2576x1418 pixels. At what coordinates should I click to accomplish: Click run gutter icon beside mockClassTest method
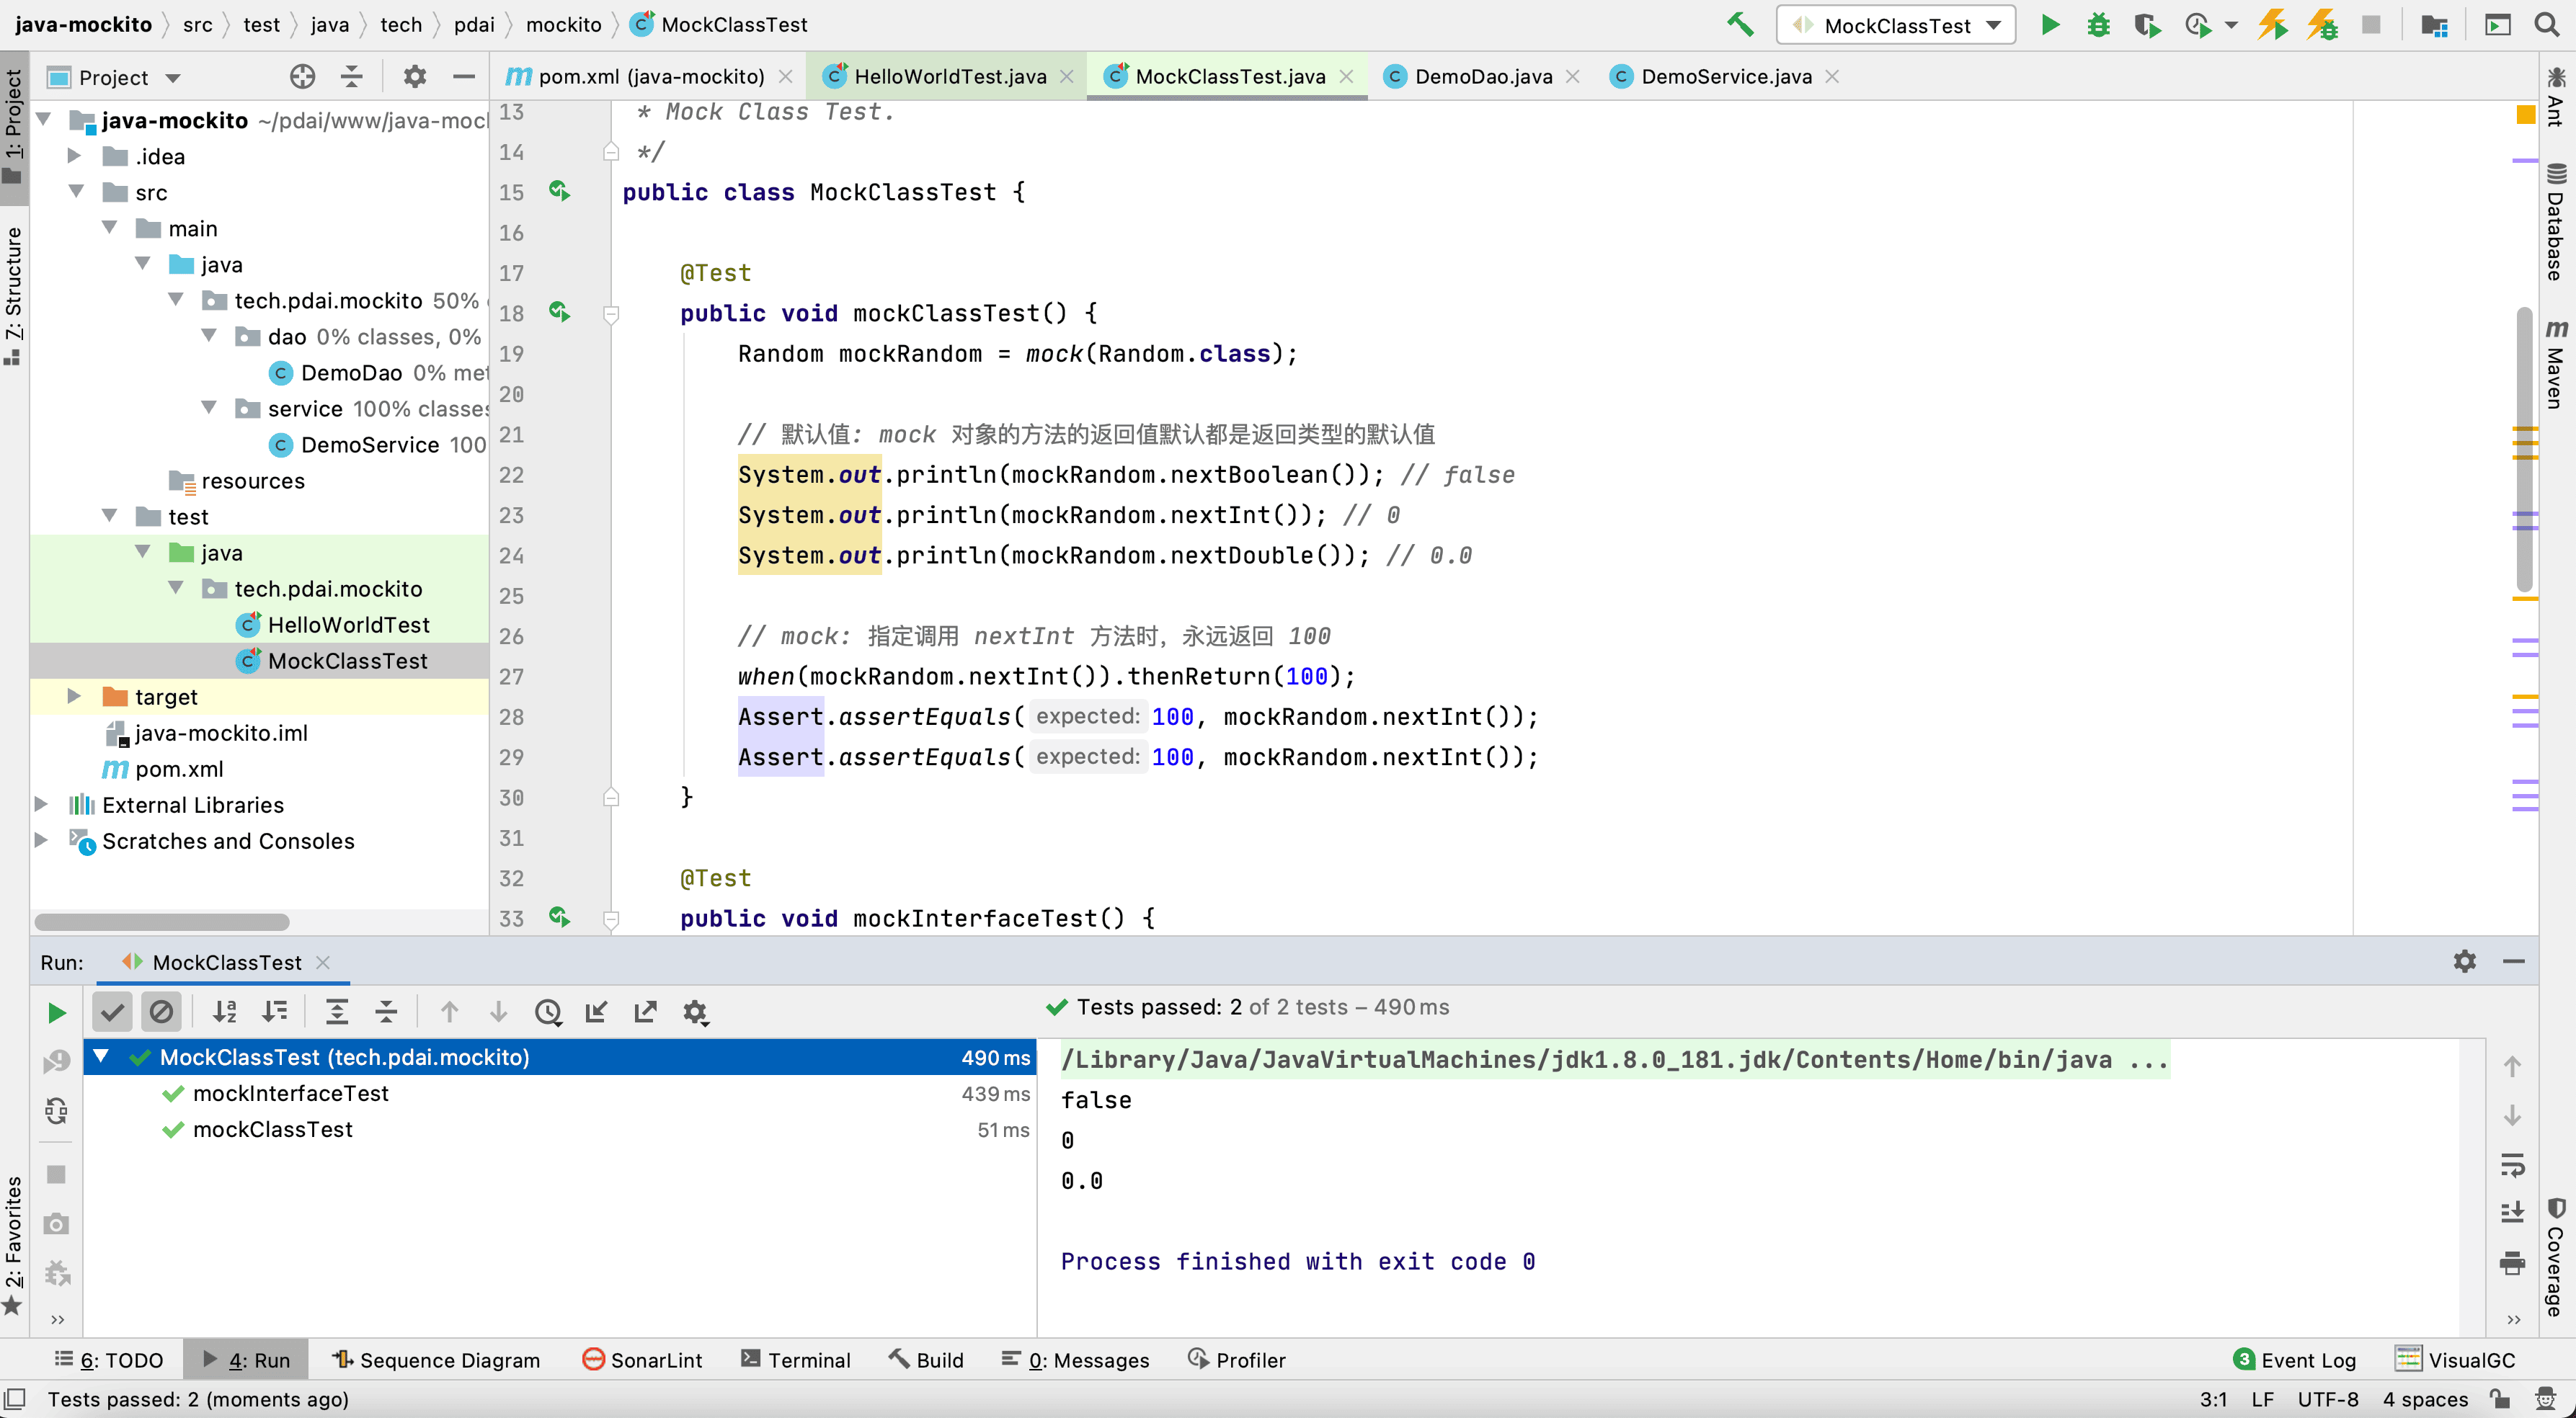tap(560, 313)
